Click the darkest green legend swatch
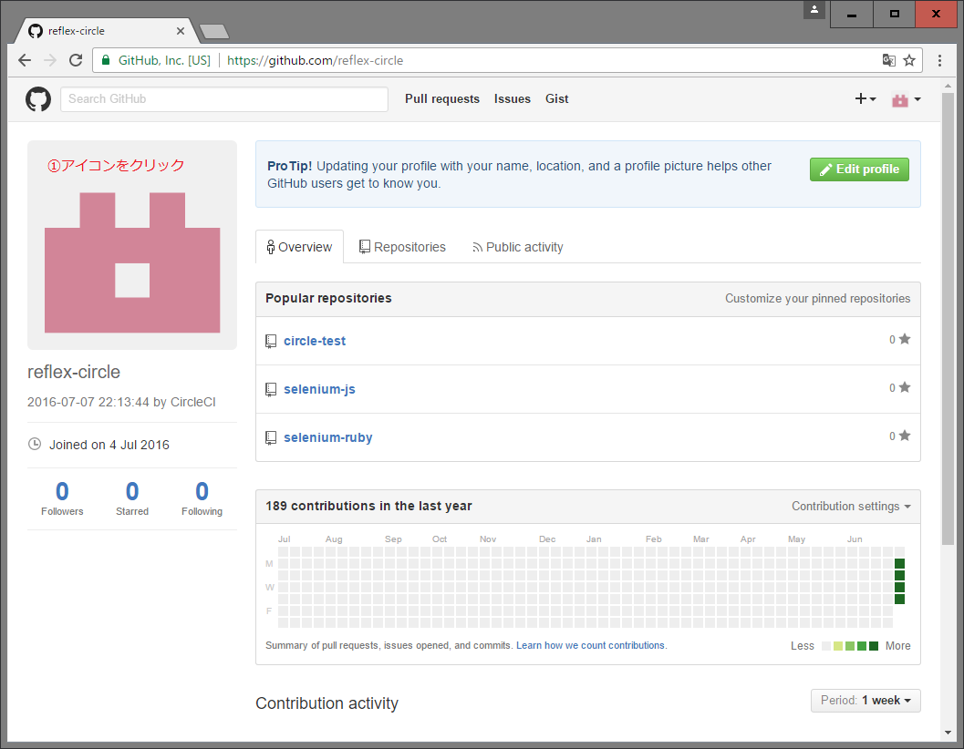Image resolution: width=964 pixels, height=749 pixels. pyautogui.click(x=874, y=646)
